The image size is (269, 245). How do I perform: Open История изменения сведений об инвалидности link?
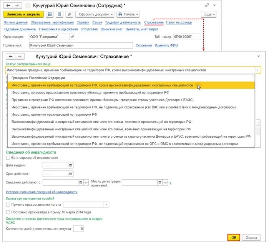[x=42, y=192]
